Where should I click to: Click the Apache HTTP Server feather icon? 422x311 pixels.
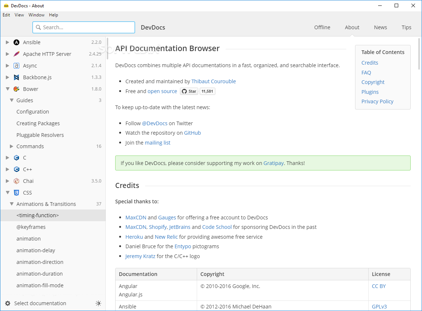pos(16,54)
